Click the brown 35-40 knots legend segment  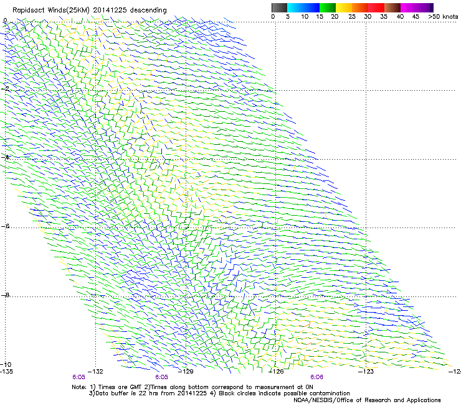(392, 7)
